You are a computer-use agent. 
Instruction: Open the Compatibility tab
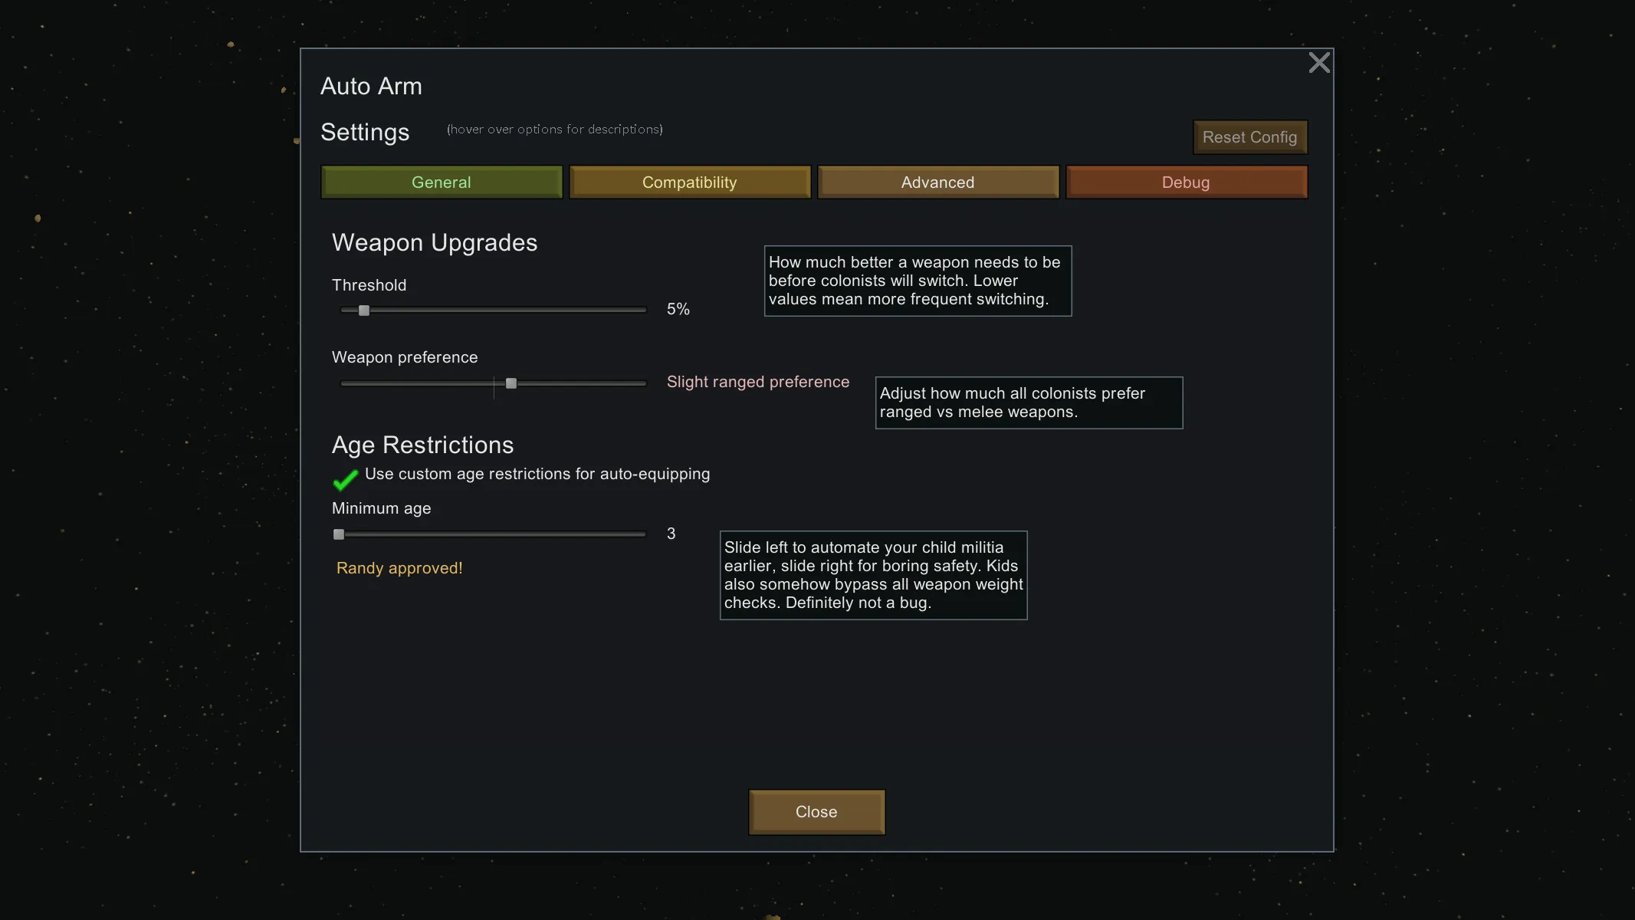coord(689,182)
